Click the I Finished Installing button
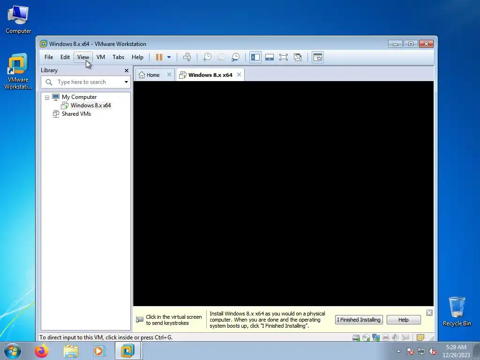The height and width of the screenshot is (360, 480). click(x=359, y=320)
